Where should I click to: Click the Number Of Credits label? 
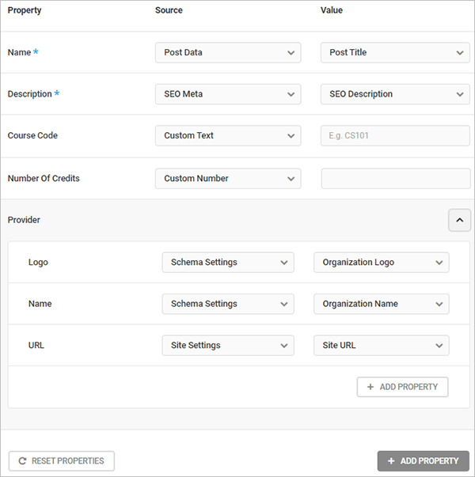(x=44, y=178)
